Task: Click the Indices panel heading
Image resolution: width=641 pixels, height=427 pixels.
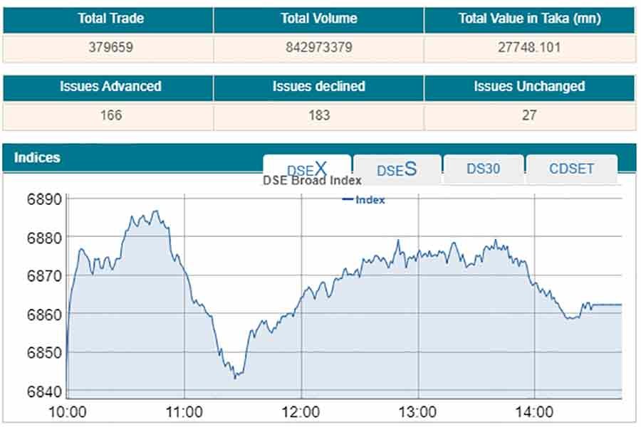Action: [38, 157]
